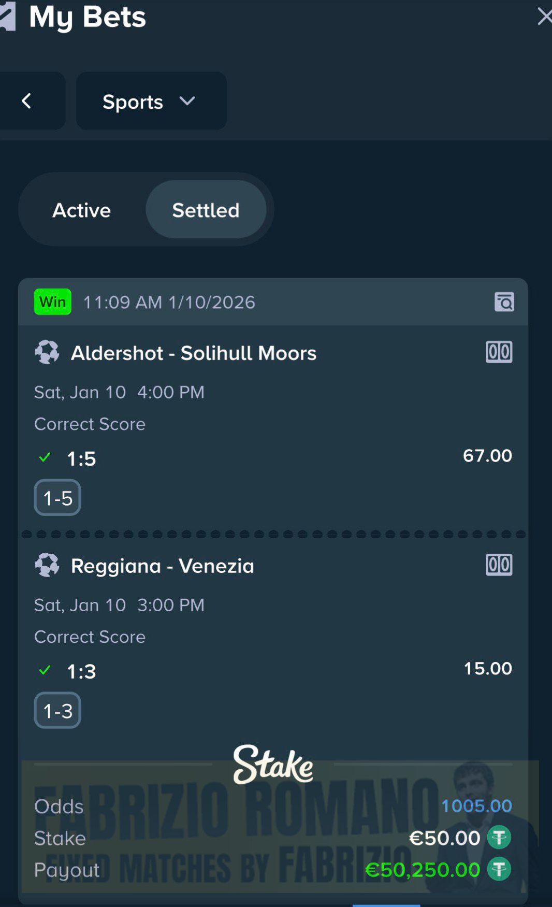Open the Sports category dropdown
This screenshot has height=907, width=552.
(x=133, y=102)
